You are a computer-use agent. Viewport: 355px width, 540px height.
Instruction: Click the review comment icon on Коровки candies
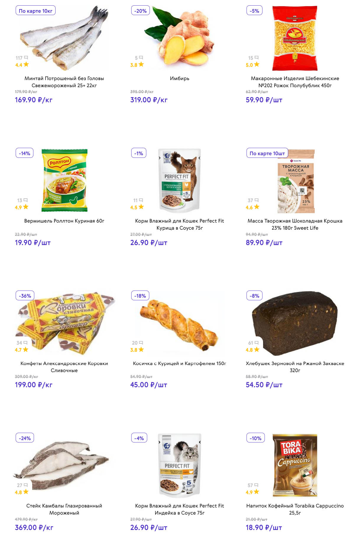(25, 343)
